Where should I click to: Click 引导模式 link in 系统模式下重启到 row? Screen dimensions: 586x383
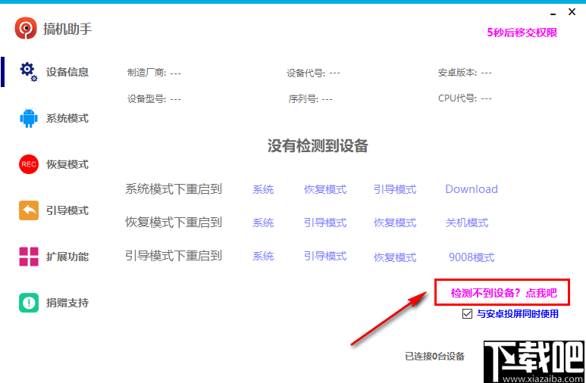(x=395, y=190)
